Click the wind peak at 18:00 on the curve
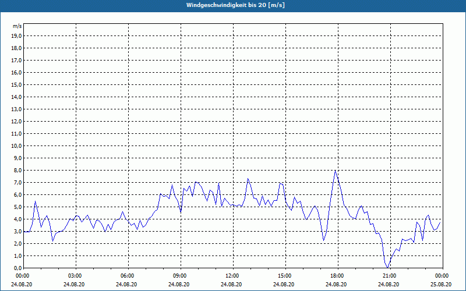 336,171
